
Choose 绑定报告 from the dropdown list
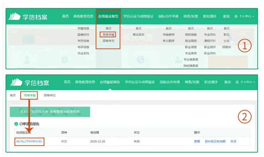coord(138,35)
